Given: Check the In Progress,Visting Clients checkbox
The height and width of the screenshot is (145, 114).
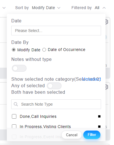Looking at the screenshot, I should tap(14, 127).
